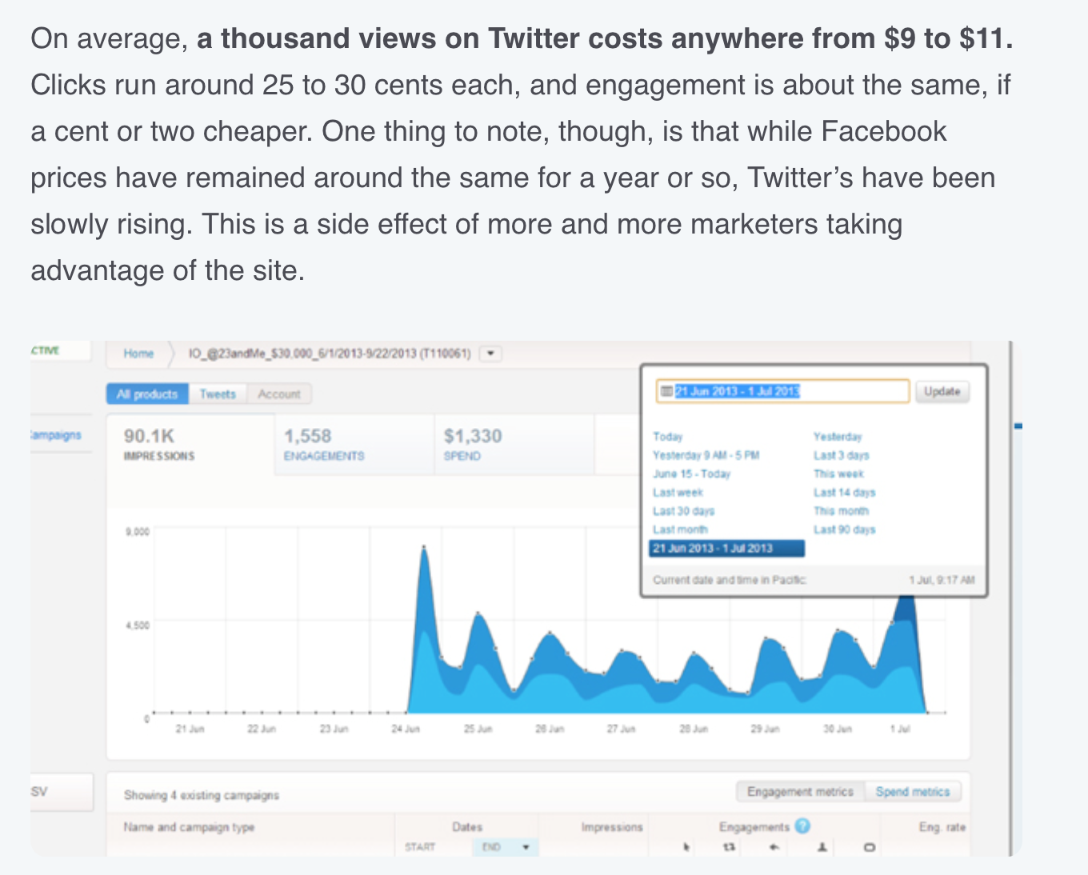The image size is (1088, 875).
Task: Click the Showing 4 existing campaigns text
Action: [202, 795]
